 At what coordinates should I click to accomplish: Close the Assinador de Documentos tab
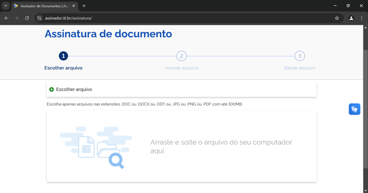point(74,6)
